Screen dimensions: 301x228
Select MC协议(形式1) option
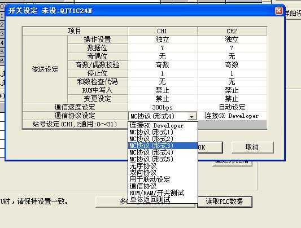pos(163,132)
